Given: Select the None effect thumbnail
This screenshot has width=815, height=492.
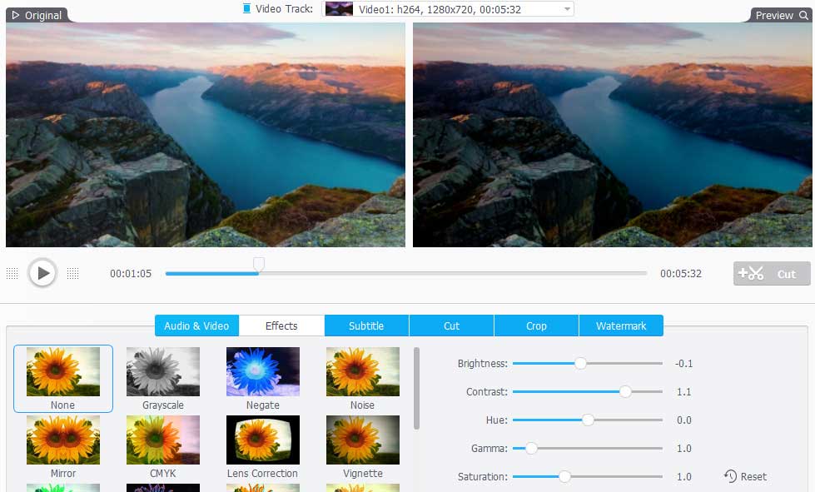Looking at the screenshot, I should coord(63,379).
